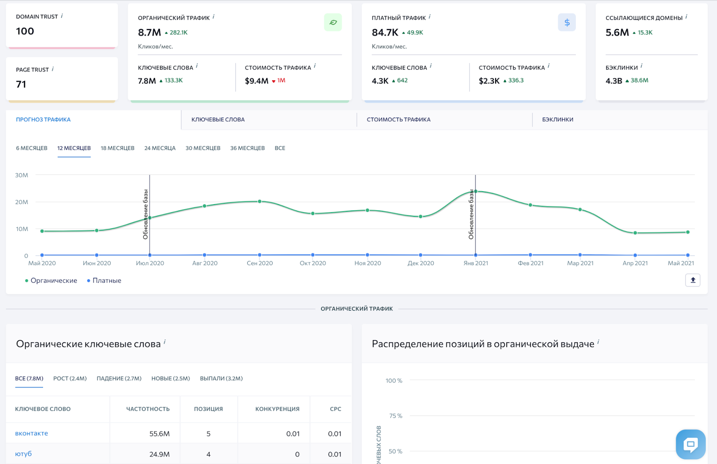717x464 pixels.
Task: Open the вконтакте keyword link
Action: point(31,433)
